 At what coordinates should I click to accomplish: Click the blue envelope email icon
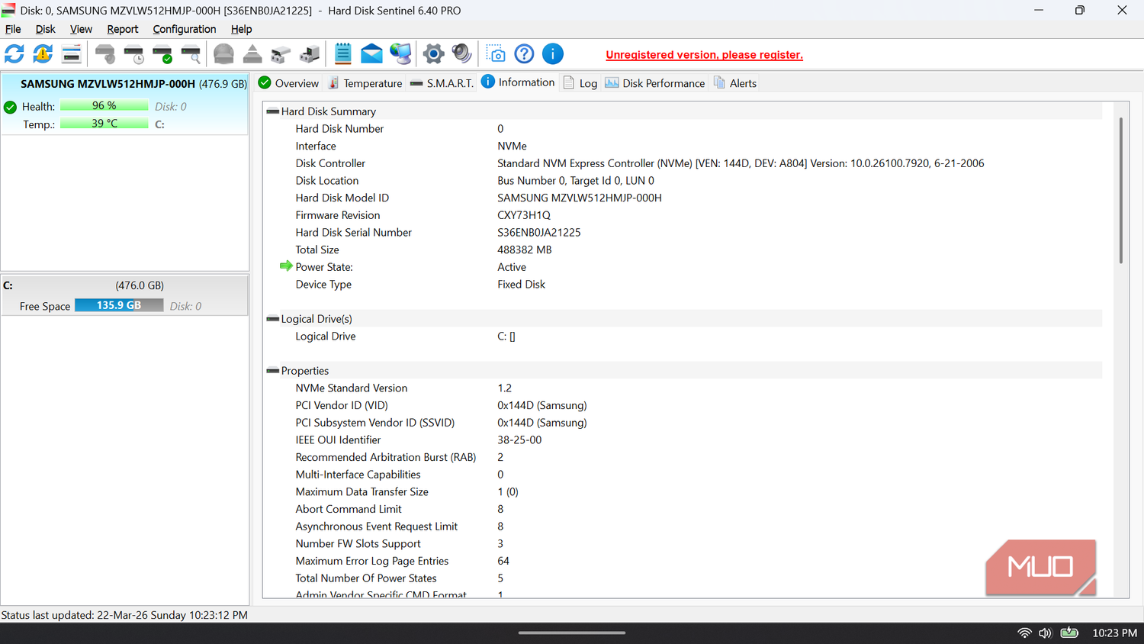[371, 54]
